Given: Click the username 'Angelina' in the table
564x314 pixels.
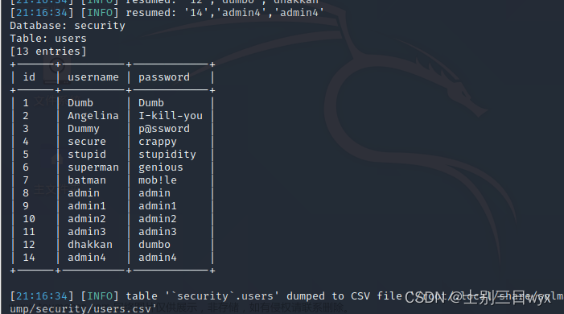Looking at the screenshot, I should [93, 116].
